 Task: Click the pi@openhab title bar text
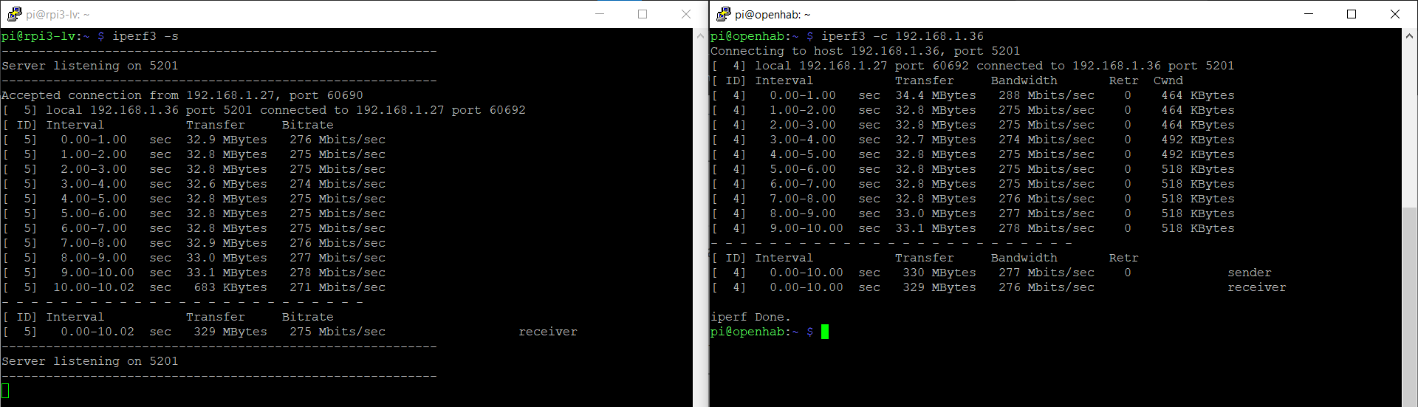pos(773,15)
